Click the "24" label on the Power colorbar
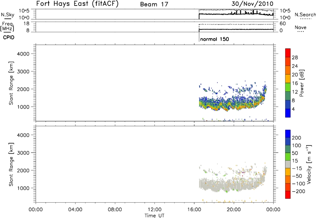 click(295, 66)
